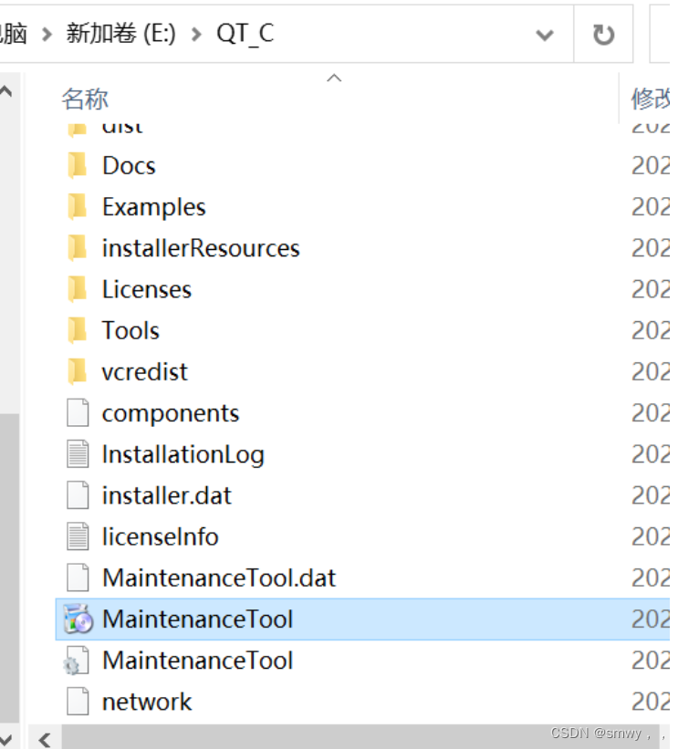Screen dimensions: 678x749
Task: Open the Docs folder icon
Action: (78, 165)
